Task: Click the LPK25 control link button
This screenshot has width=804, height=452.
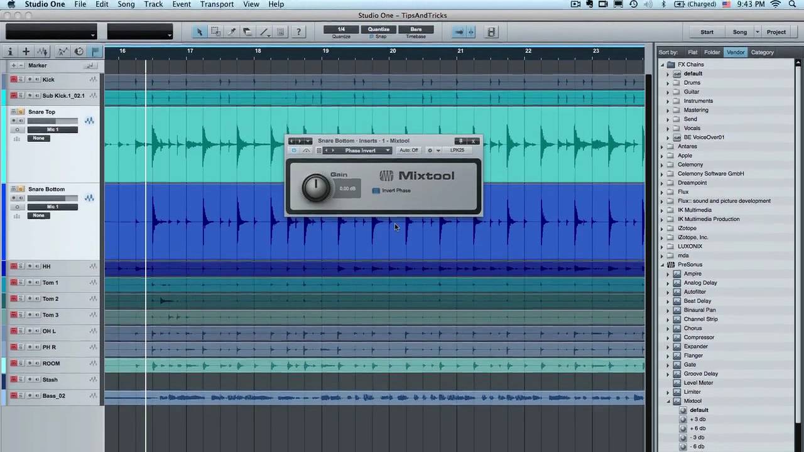Action: (x=457, y=151)
